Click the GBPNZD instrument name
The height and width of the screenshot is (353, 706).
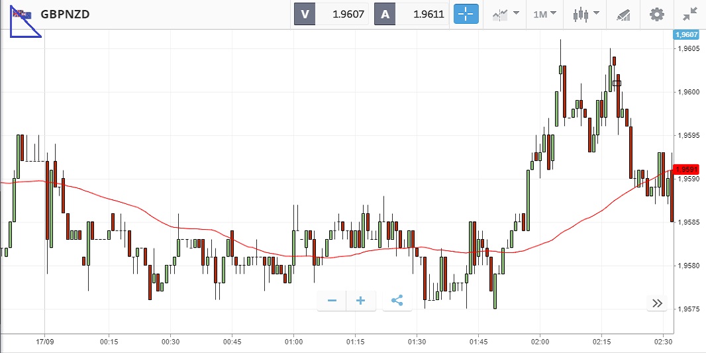pos(65,14)
